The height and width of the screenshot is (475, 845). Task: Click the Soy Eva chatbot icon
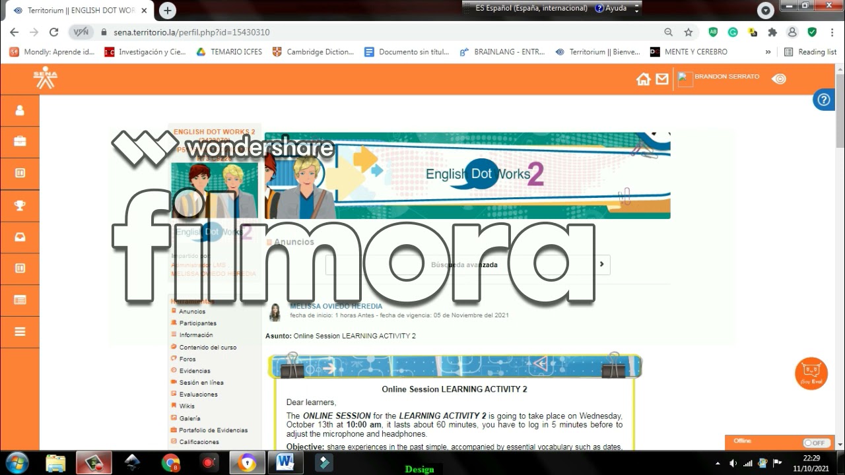pos(811,373)
